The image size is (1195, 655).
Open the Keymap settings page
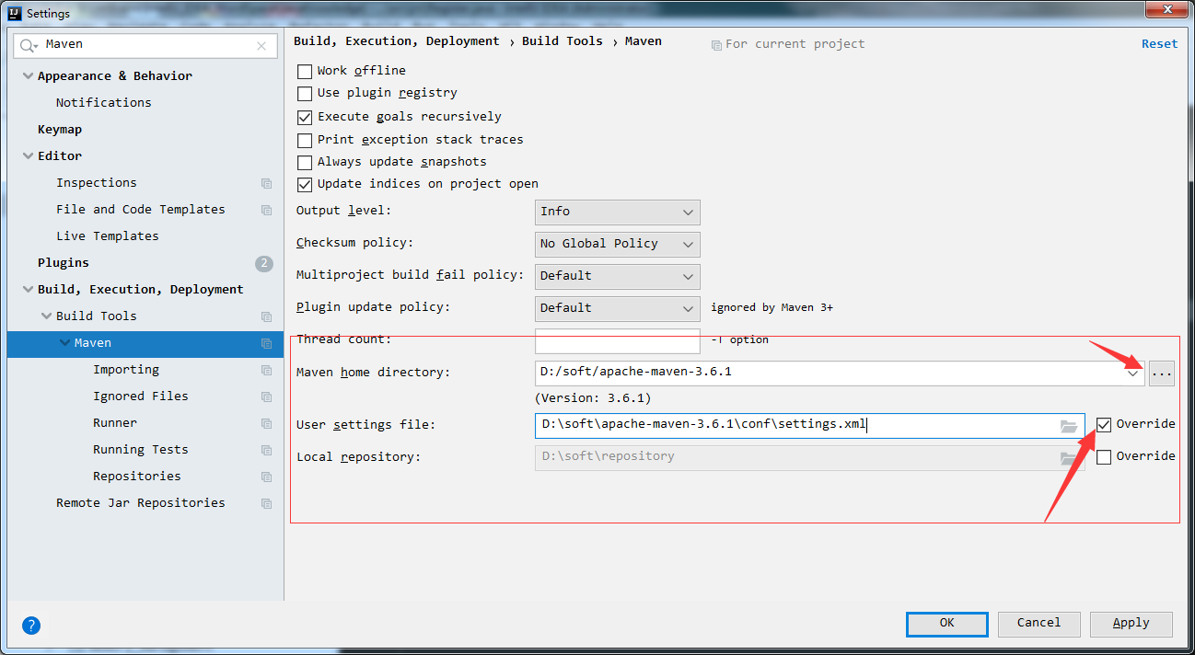pyautogui.click(x=60, y=130)
